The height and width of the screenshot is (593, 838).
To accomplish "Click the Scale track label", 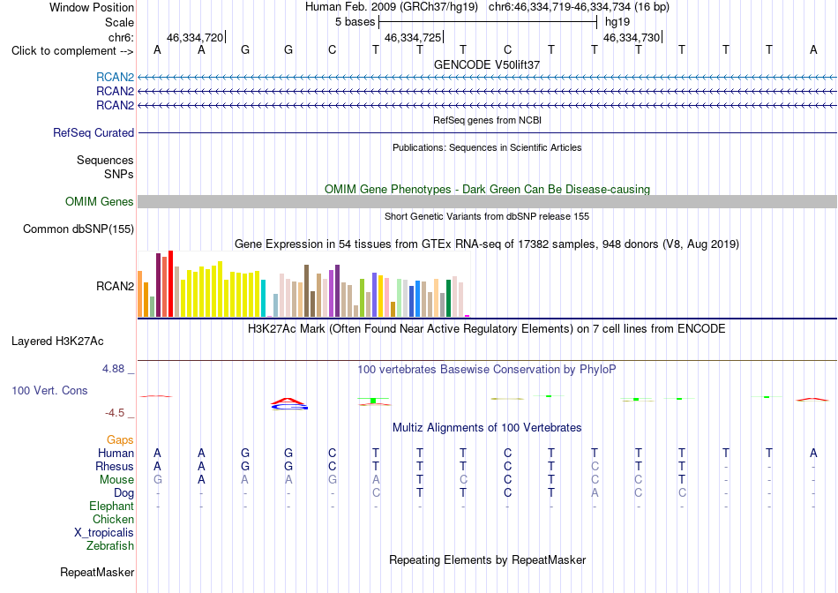I will point(120,22).
